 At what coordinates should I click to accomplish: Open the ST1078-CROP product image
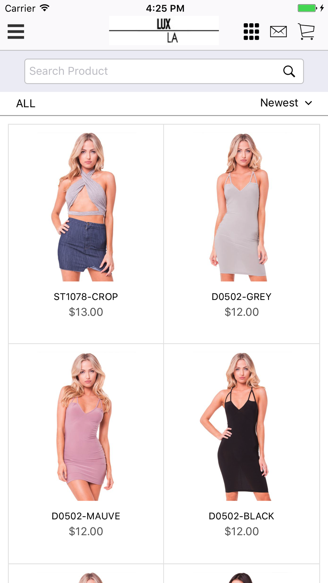coord(86,207)
